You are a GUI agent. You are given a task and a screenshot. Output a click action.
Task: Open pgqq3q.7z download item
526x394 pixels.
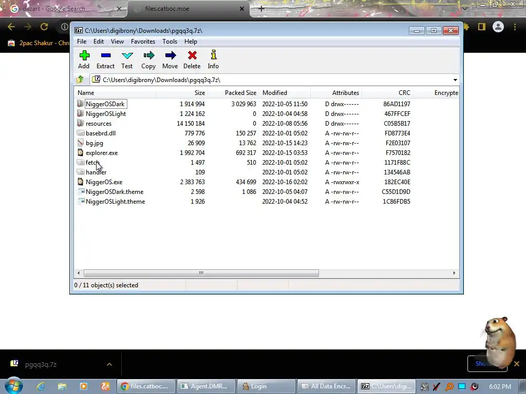[x=41, y=364]
